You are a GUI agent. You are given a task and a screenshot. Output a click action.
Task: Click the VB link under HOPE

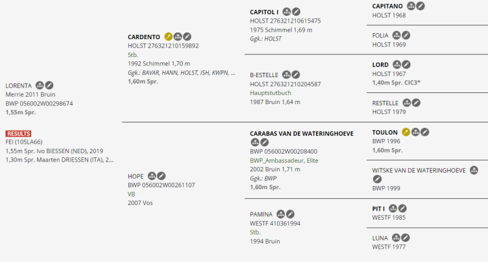[x=131, y=193]
